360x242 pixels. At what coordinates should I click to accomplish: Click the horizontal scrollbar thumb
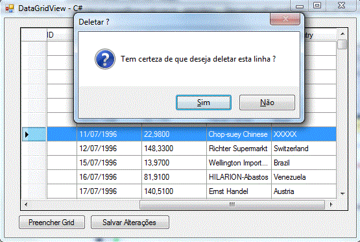pos(232,204)
